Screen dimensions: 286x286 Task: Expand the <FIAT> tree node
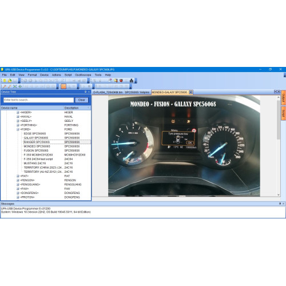(18, 176)
